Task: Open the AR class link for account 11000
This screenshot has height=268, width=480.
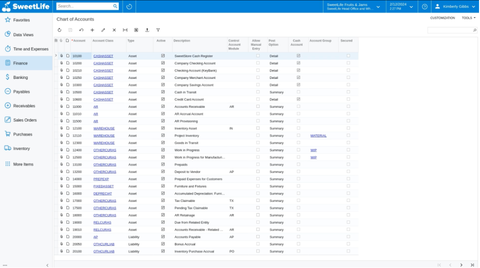Action: [96, 106]
